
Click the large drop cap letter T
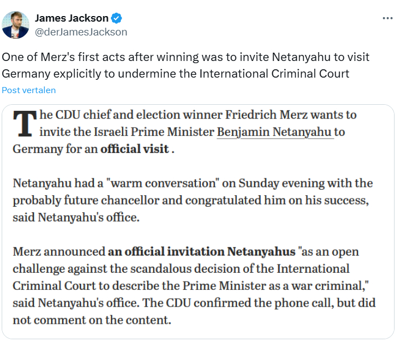point(23,123)
